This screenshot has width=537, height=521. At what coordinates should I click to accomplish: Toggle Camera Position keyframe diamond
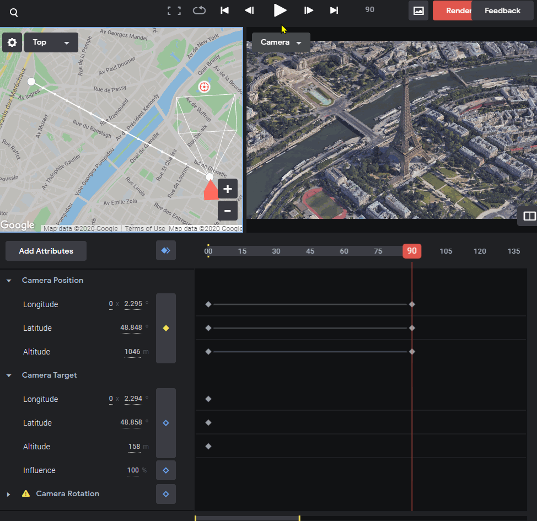166,328
